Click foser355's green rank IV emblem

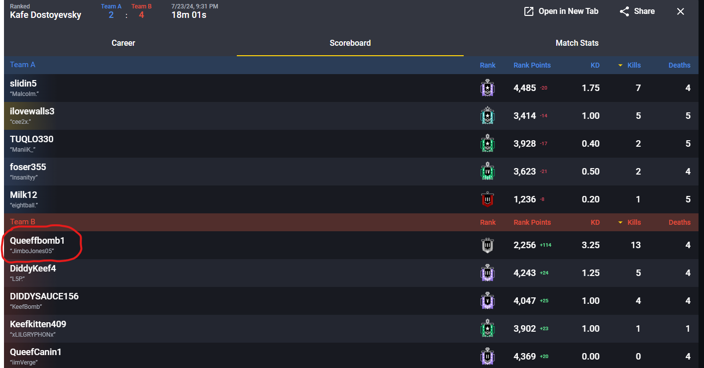[x=488, y=172]
